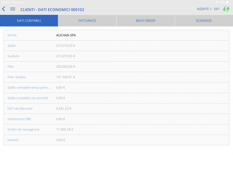233x175 pixels.
Task: Select the Dati Contabili tab
Action: click(29, 21)
